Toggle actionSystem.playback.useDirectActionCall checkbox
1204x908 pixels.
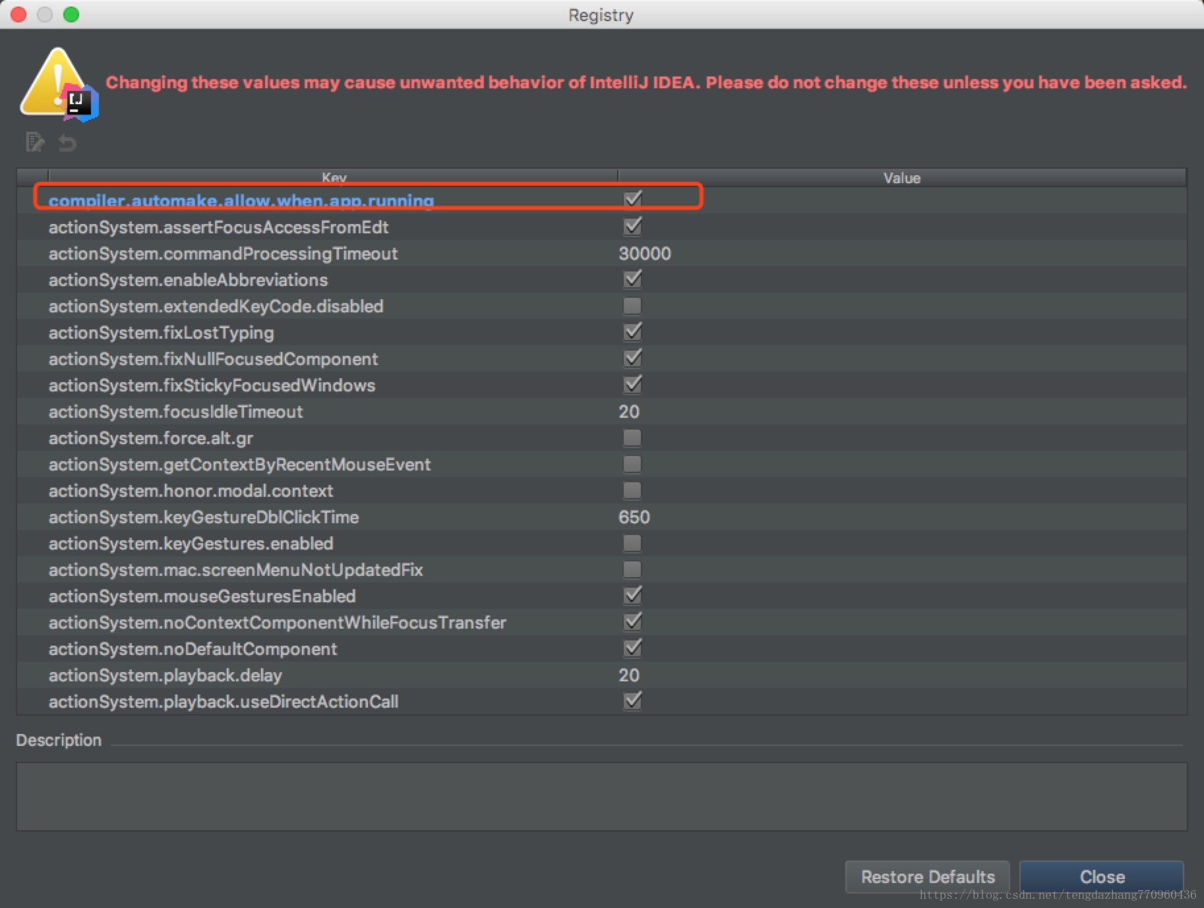(x=632, y=700)
